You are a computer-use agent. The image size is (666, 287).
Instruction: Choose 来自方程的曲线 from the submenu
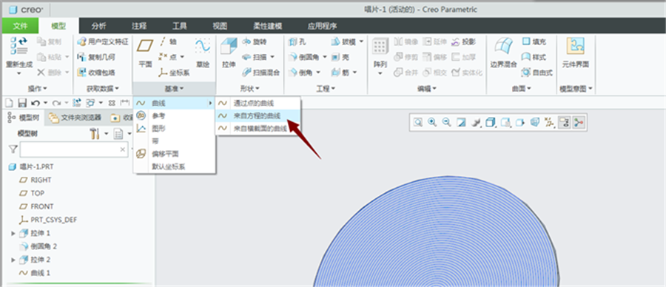tap(258, 115)
